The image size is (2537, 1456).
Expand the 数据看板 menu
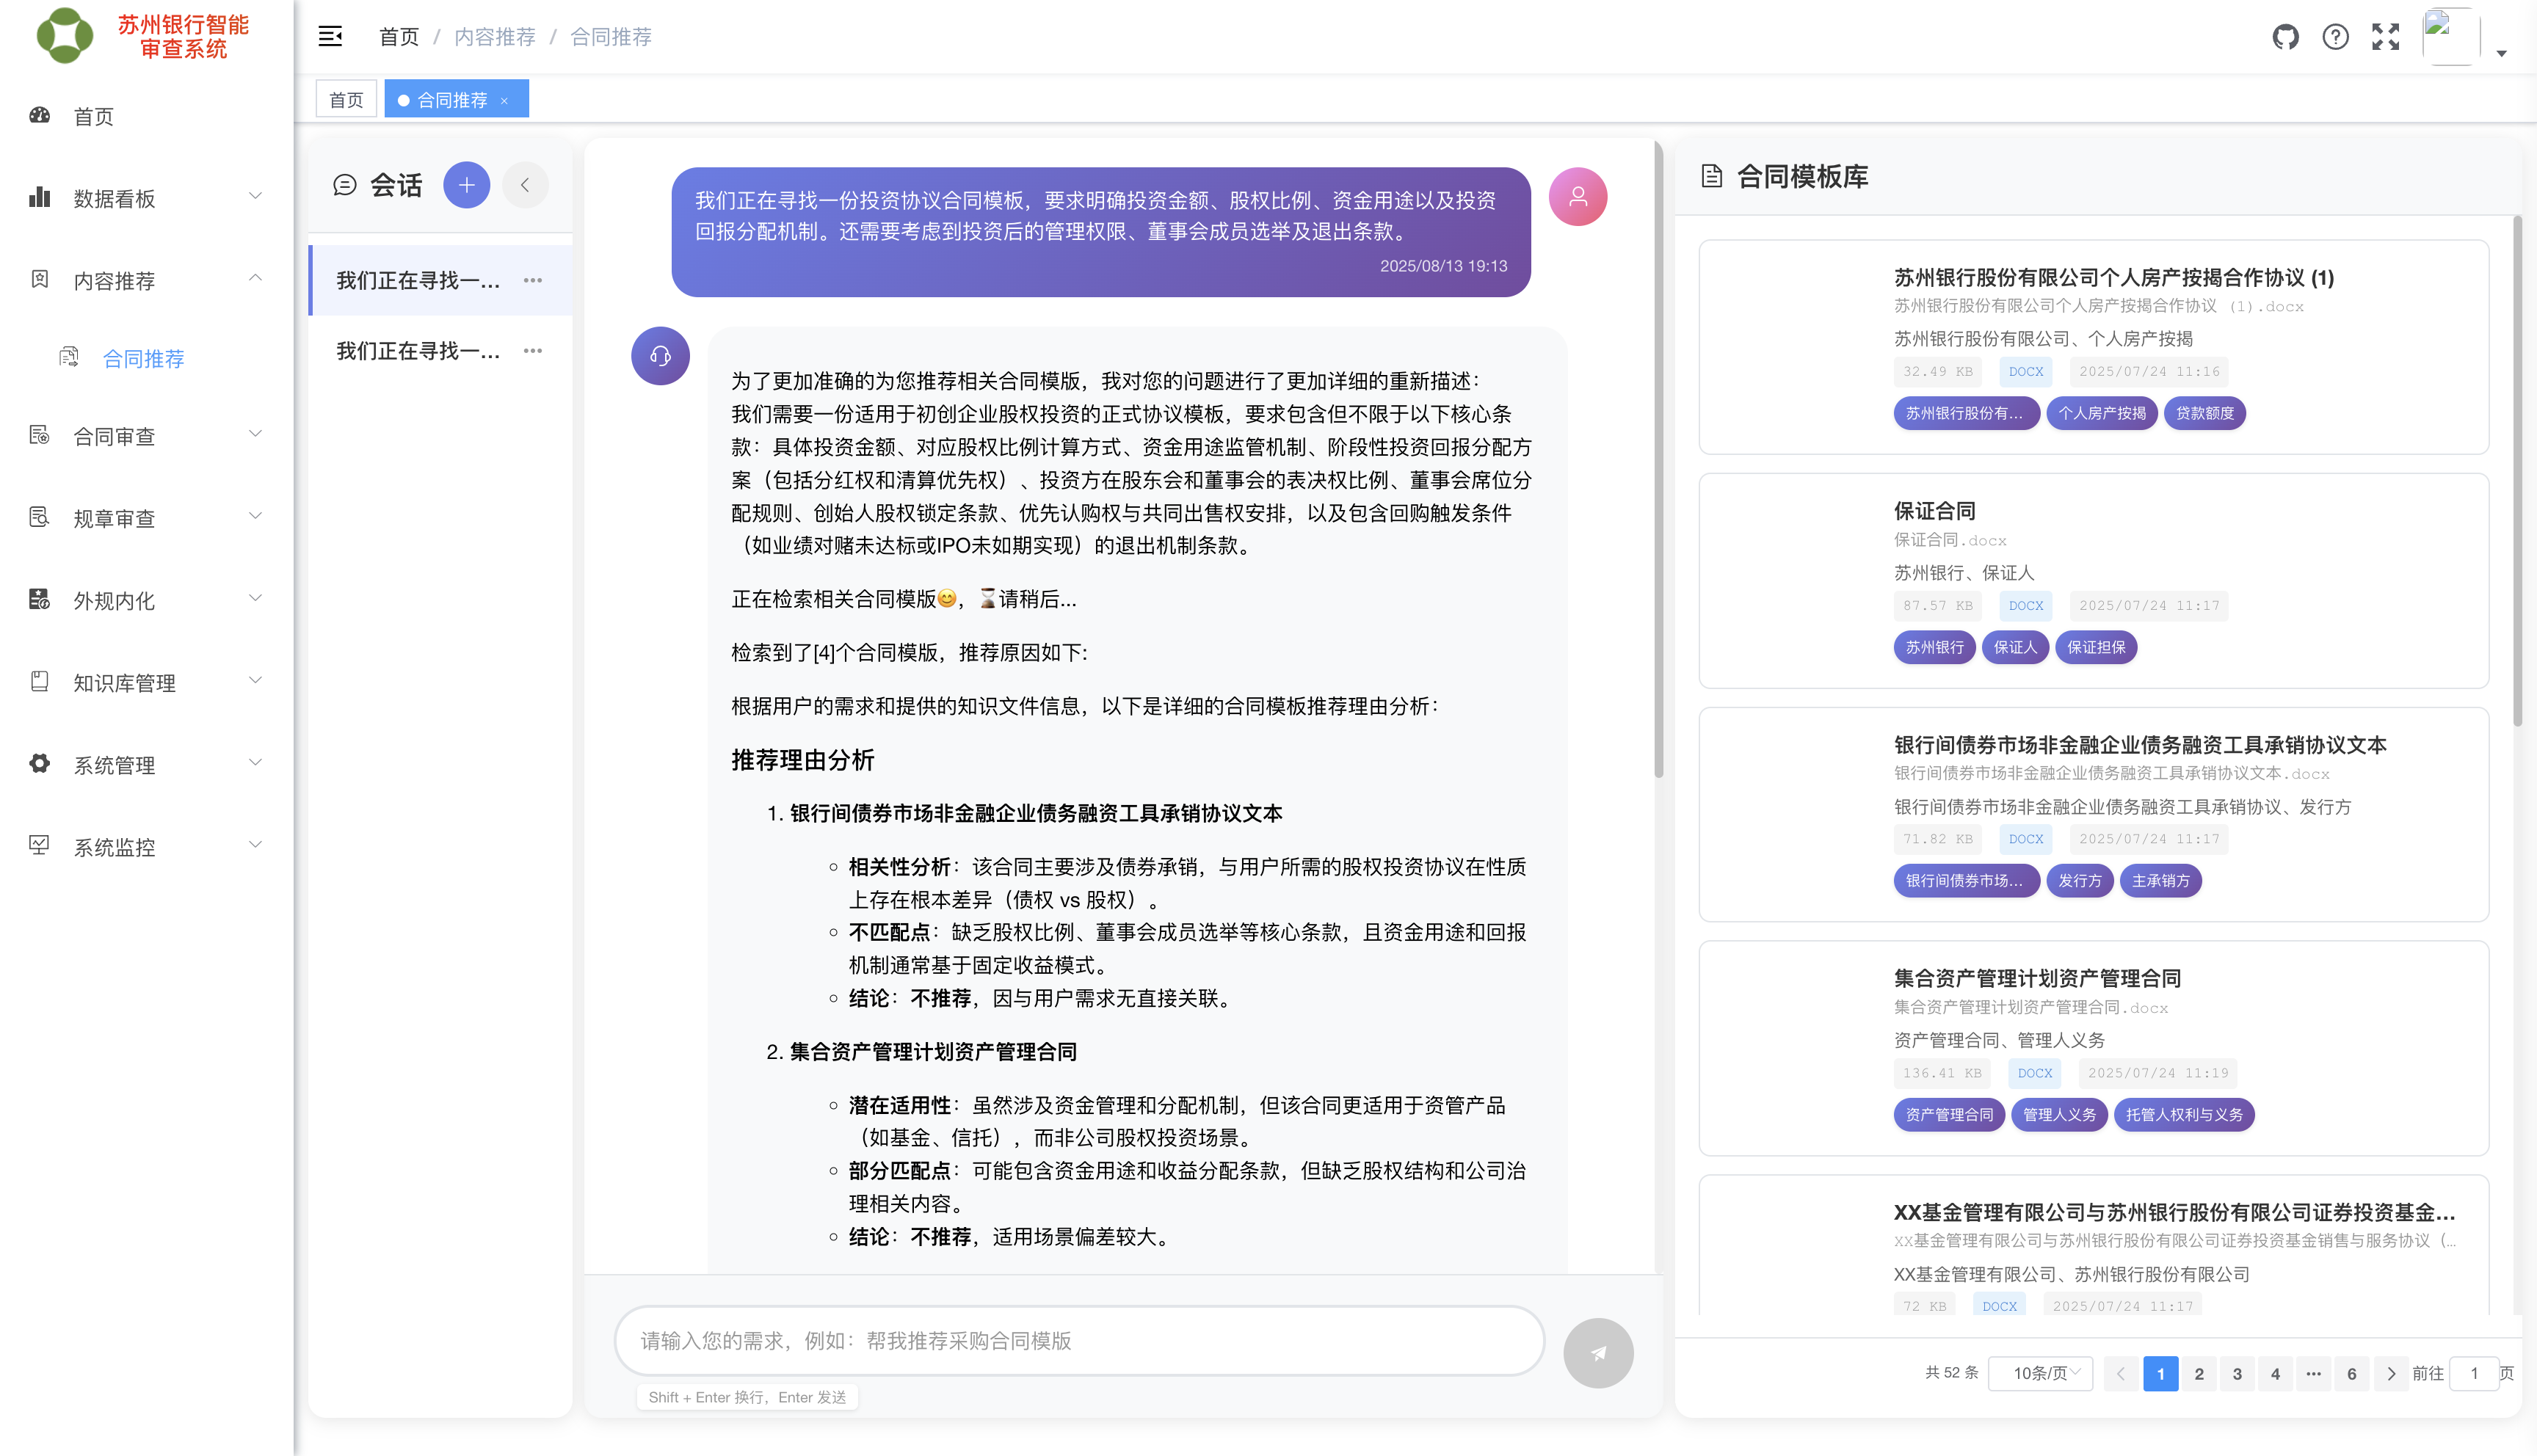pyautogui.click(x=147, y=198)
